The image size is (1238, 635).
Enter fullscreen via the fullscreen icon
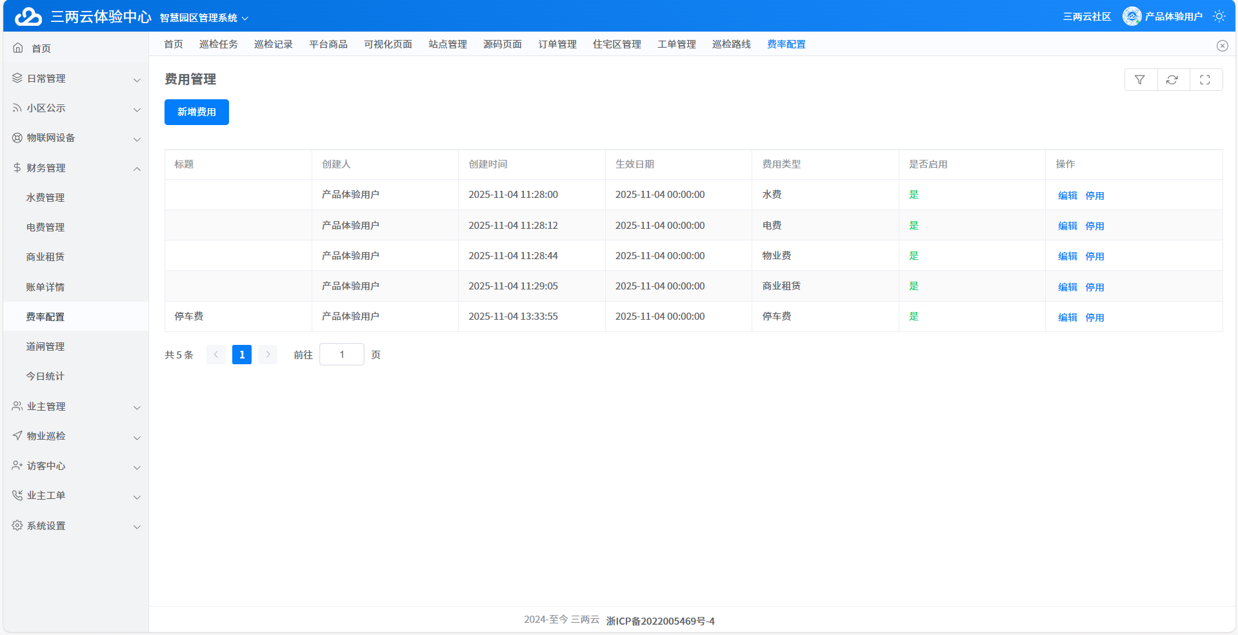(x=1206, y=79)
